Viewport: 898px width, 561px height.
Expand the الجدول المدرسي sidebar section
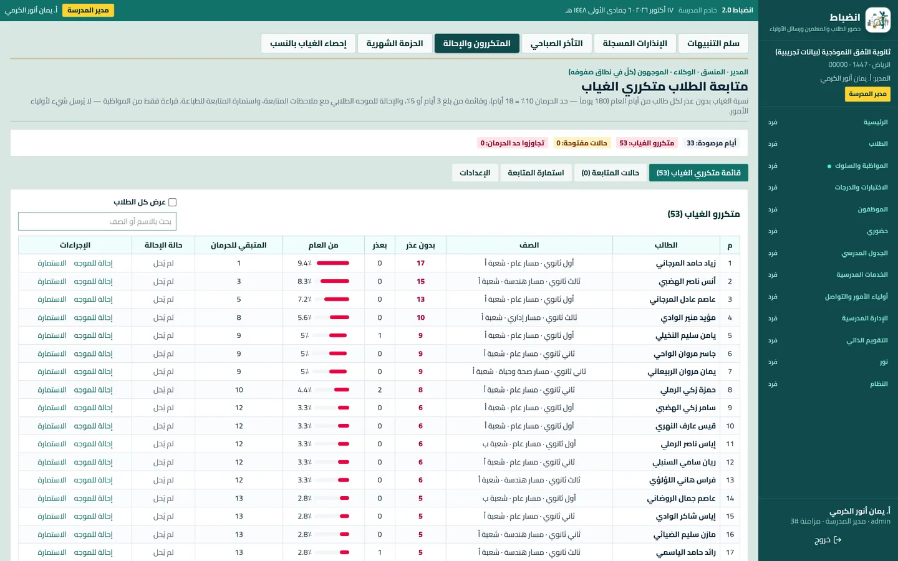coord(828,253)
